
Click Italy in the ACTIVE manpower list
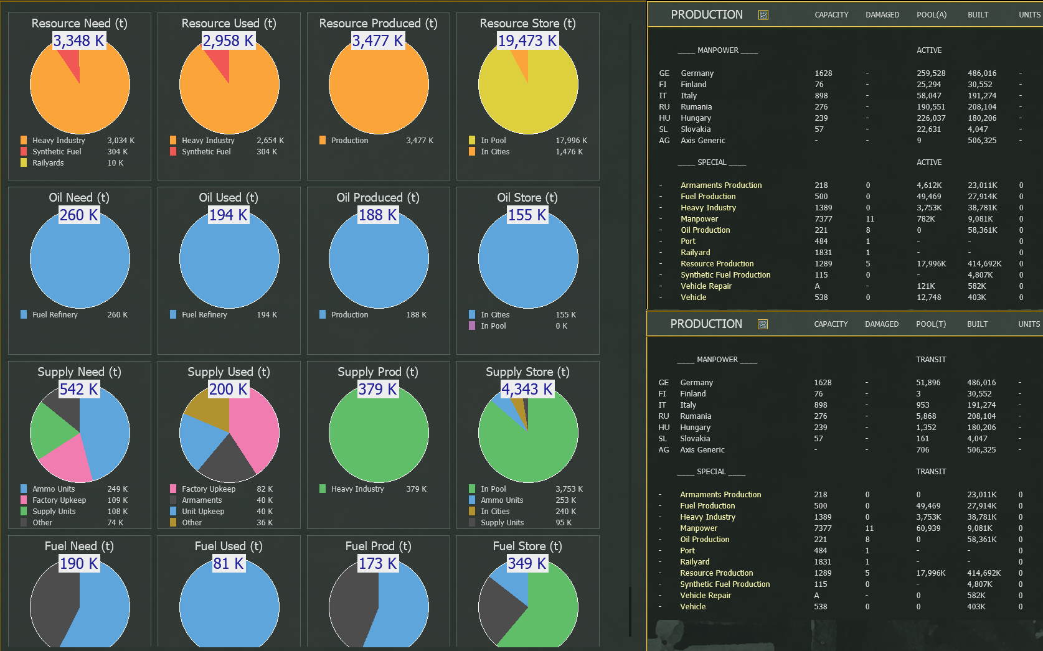pyautogui.click(x=689, y=96)
